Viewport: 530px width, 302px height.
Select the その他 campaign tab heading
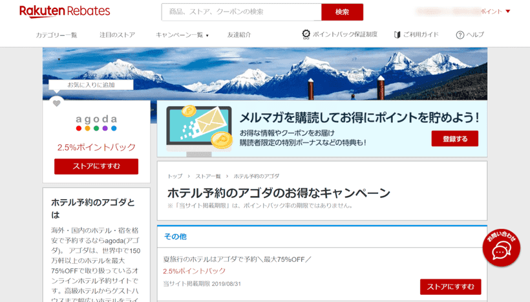click(175, 237)
